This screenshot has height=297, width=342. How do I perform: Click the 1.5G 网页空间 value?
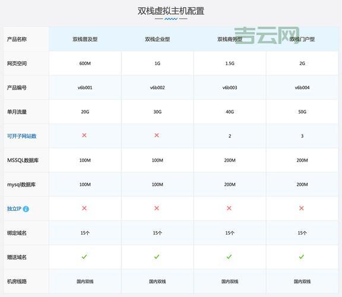230,64
